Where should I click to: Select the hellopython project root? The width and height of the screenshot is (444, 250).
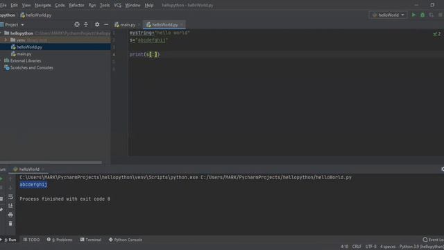point(22,33)
